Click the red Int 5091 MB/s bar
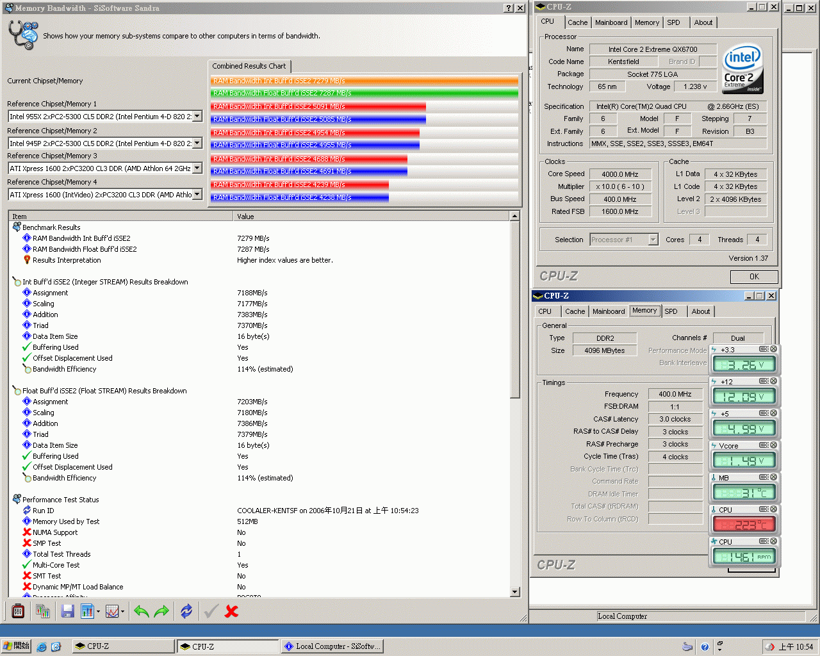 (x=318, y=106)
